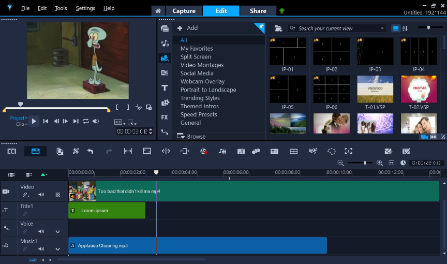Viewport: 447px width, 264px height.
Task: Click the Slide tool icon
Action: [185, 151]
